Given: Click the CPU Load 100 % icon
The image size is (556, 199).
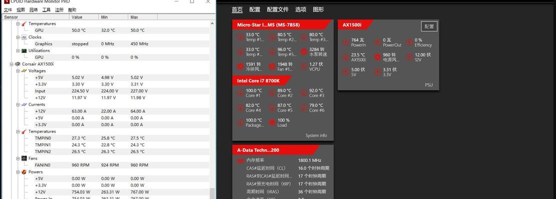Looking at the screenshot, I should tap(272, 122).
